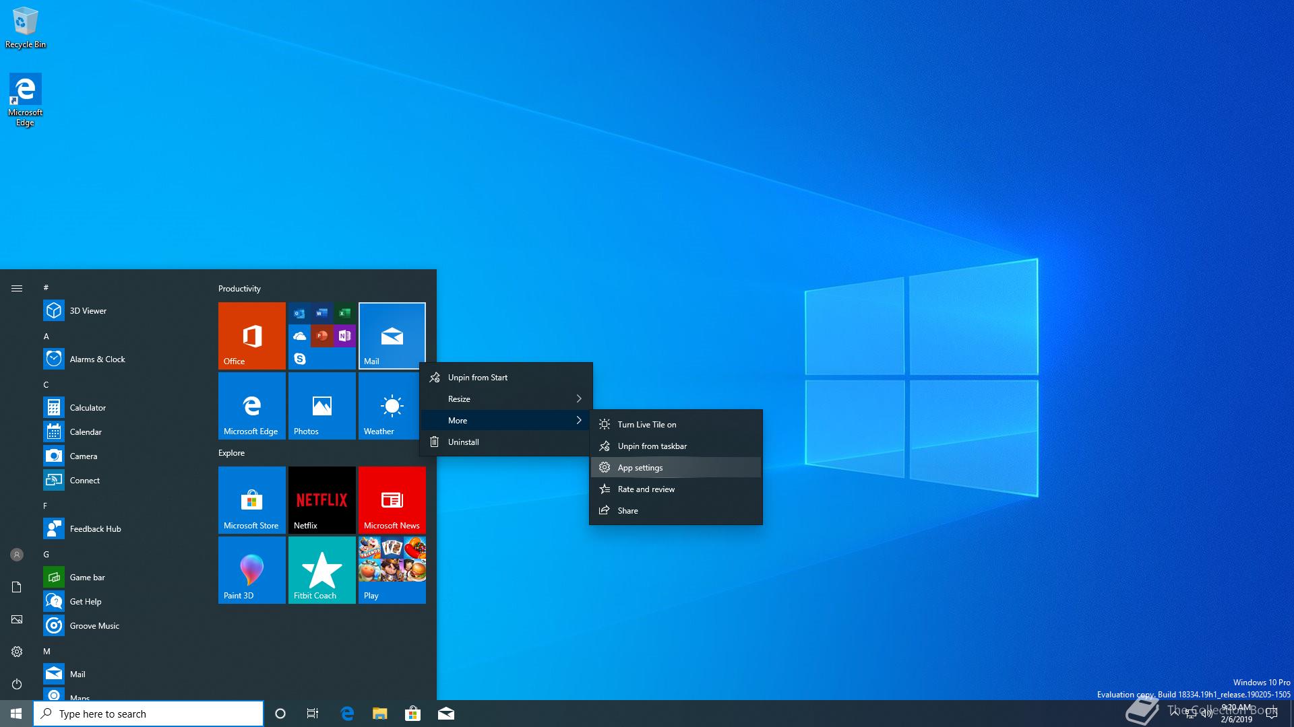Select the Microsoft Edge desktop shortcut
This screenshot has height=727, width=1294.
(25, 100)
